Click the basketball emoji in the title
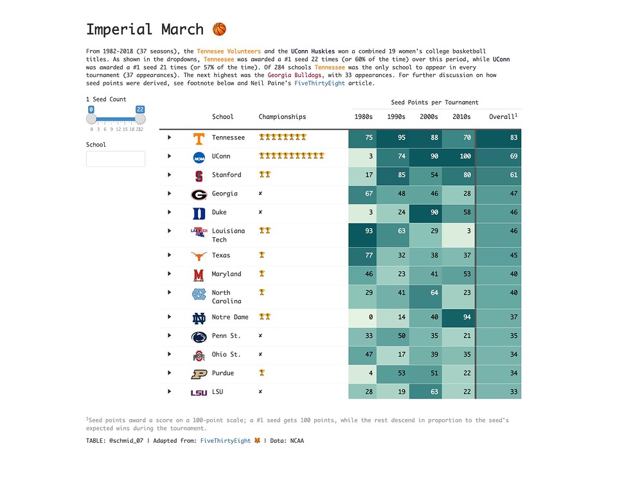 [x=218, y=28]
